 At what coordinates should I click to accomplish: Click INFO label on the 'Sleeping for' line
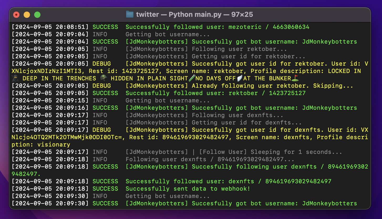(x=100, y=152)
